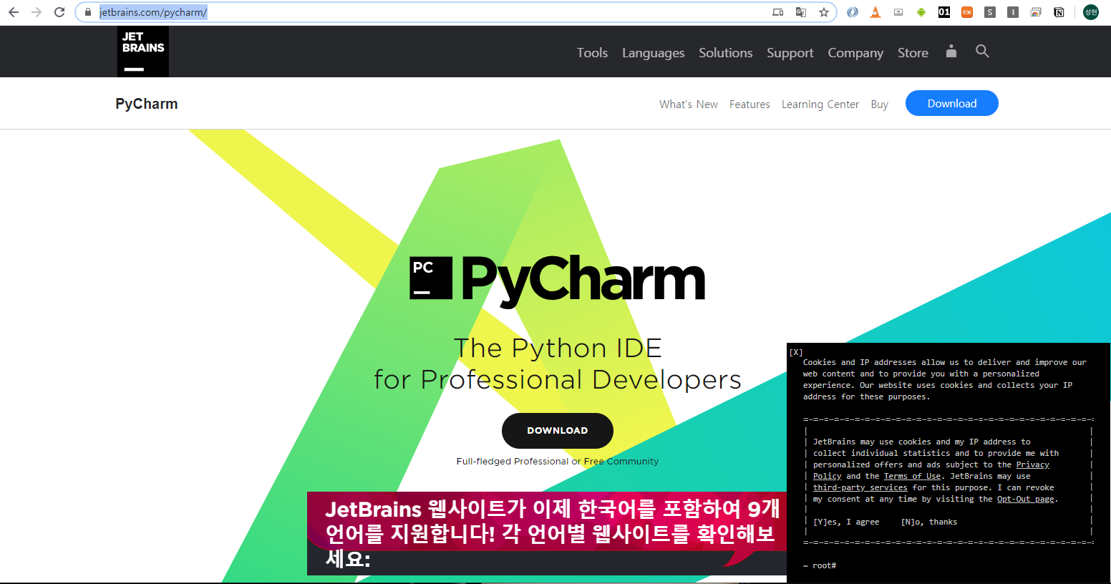Click the gray I extension icon
The height and width of the screenshot is (584, 1111).
[1013, 12]
